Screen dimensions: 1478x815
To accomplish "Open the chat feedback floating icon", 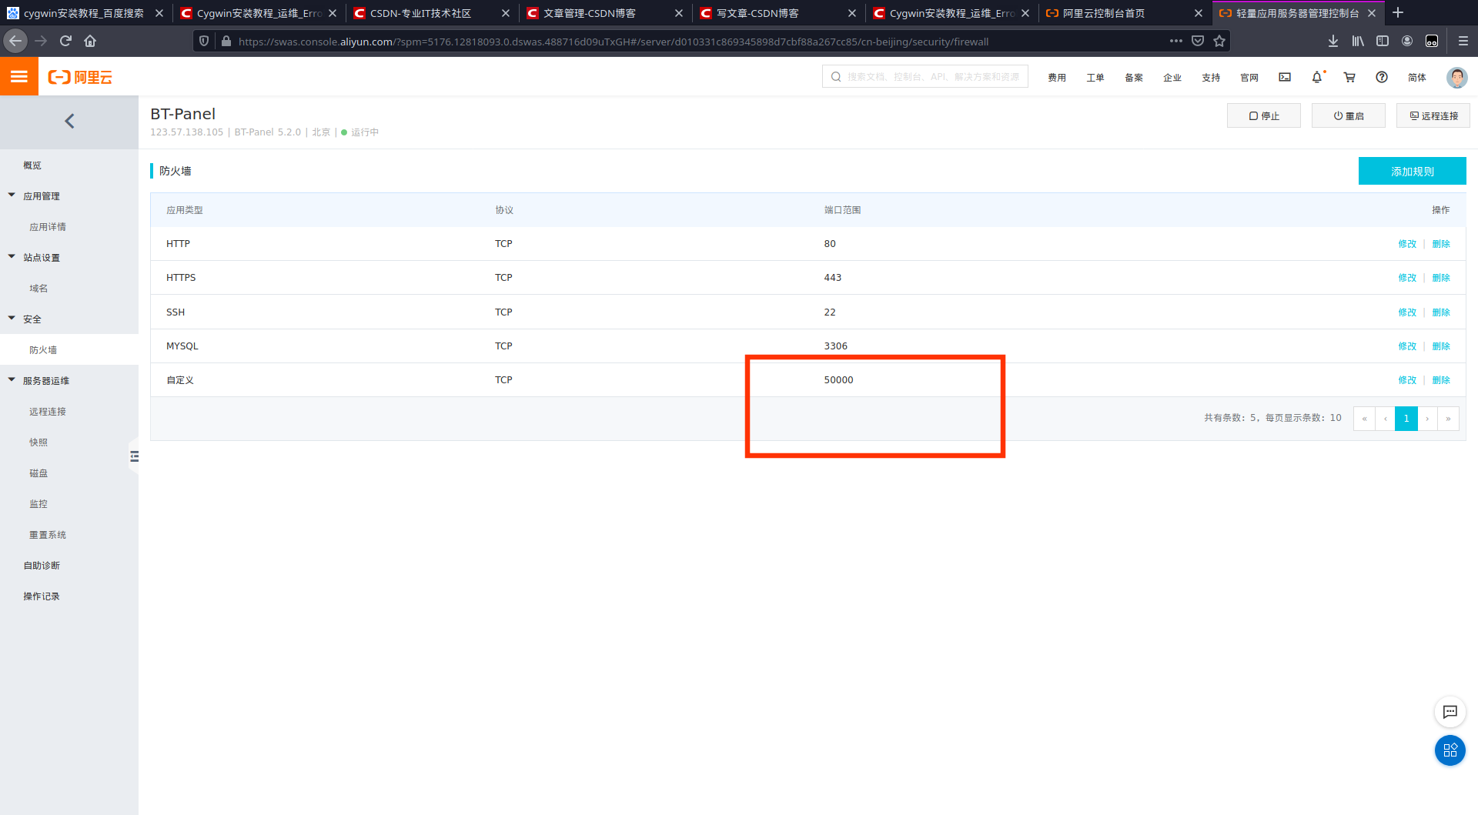I will (1450, 712).
